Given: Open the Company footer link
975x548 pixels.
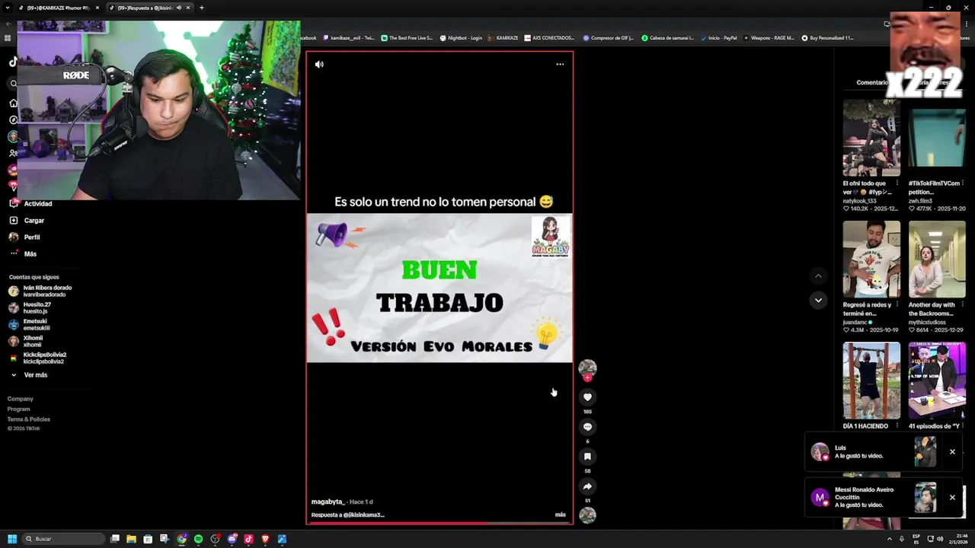Looking at the screenshot, I should (21, 399).
